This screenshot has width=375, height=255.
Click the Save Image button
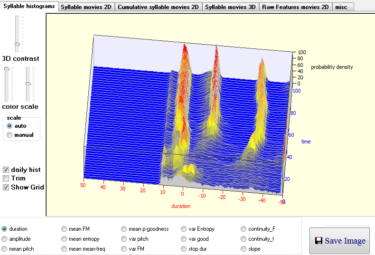pyautogui.click(x=340, y=241)
